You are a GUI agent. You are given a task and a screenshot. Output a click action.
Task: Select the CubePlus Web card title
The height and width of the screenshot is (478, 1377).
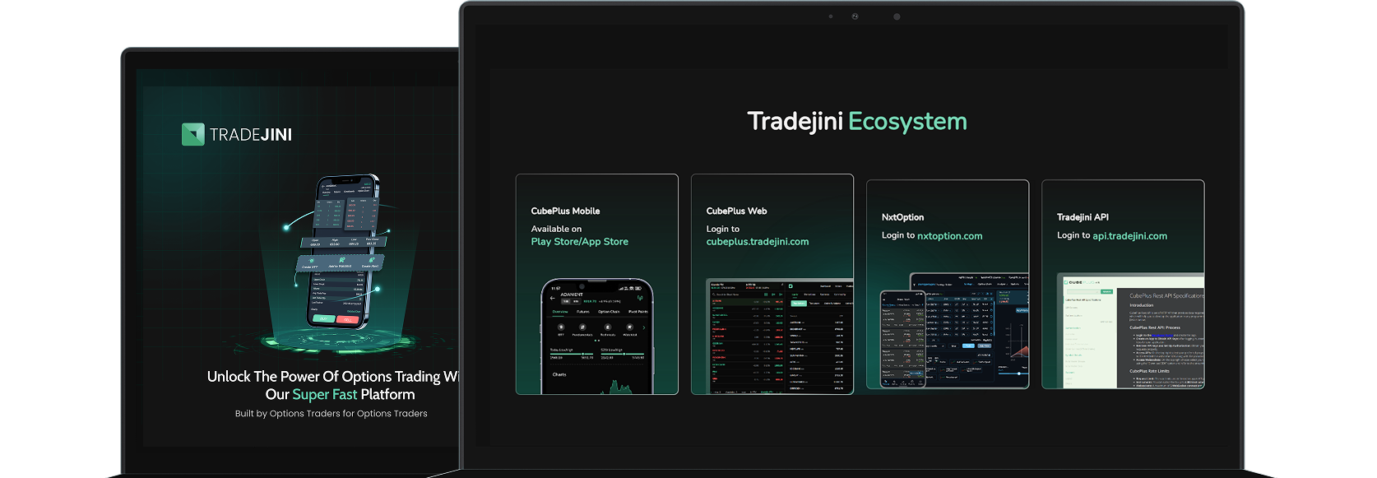click(736, 211)
